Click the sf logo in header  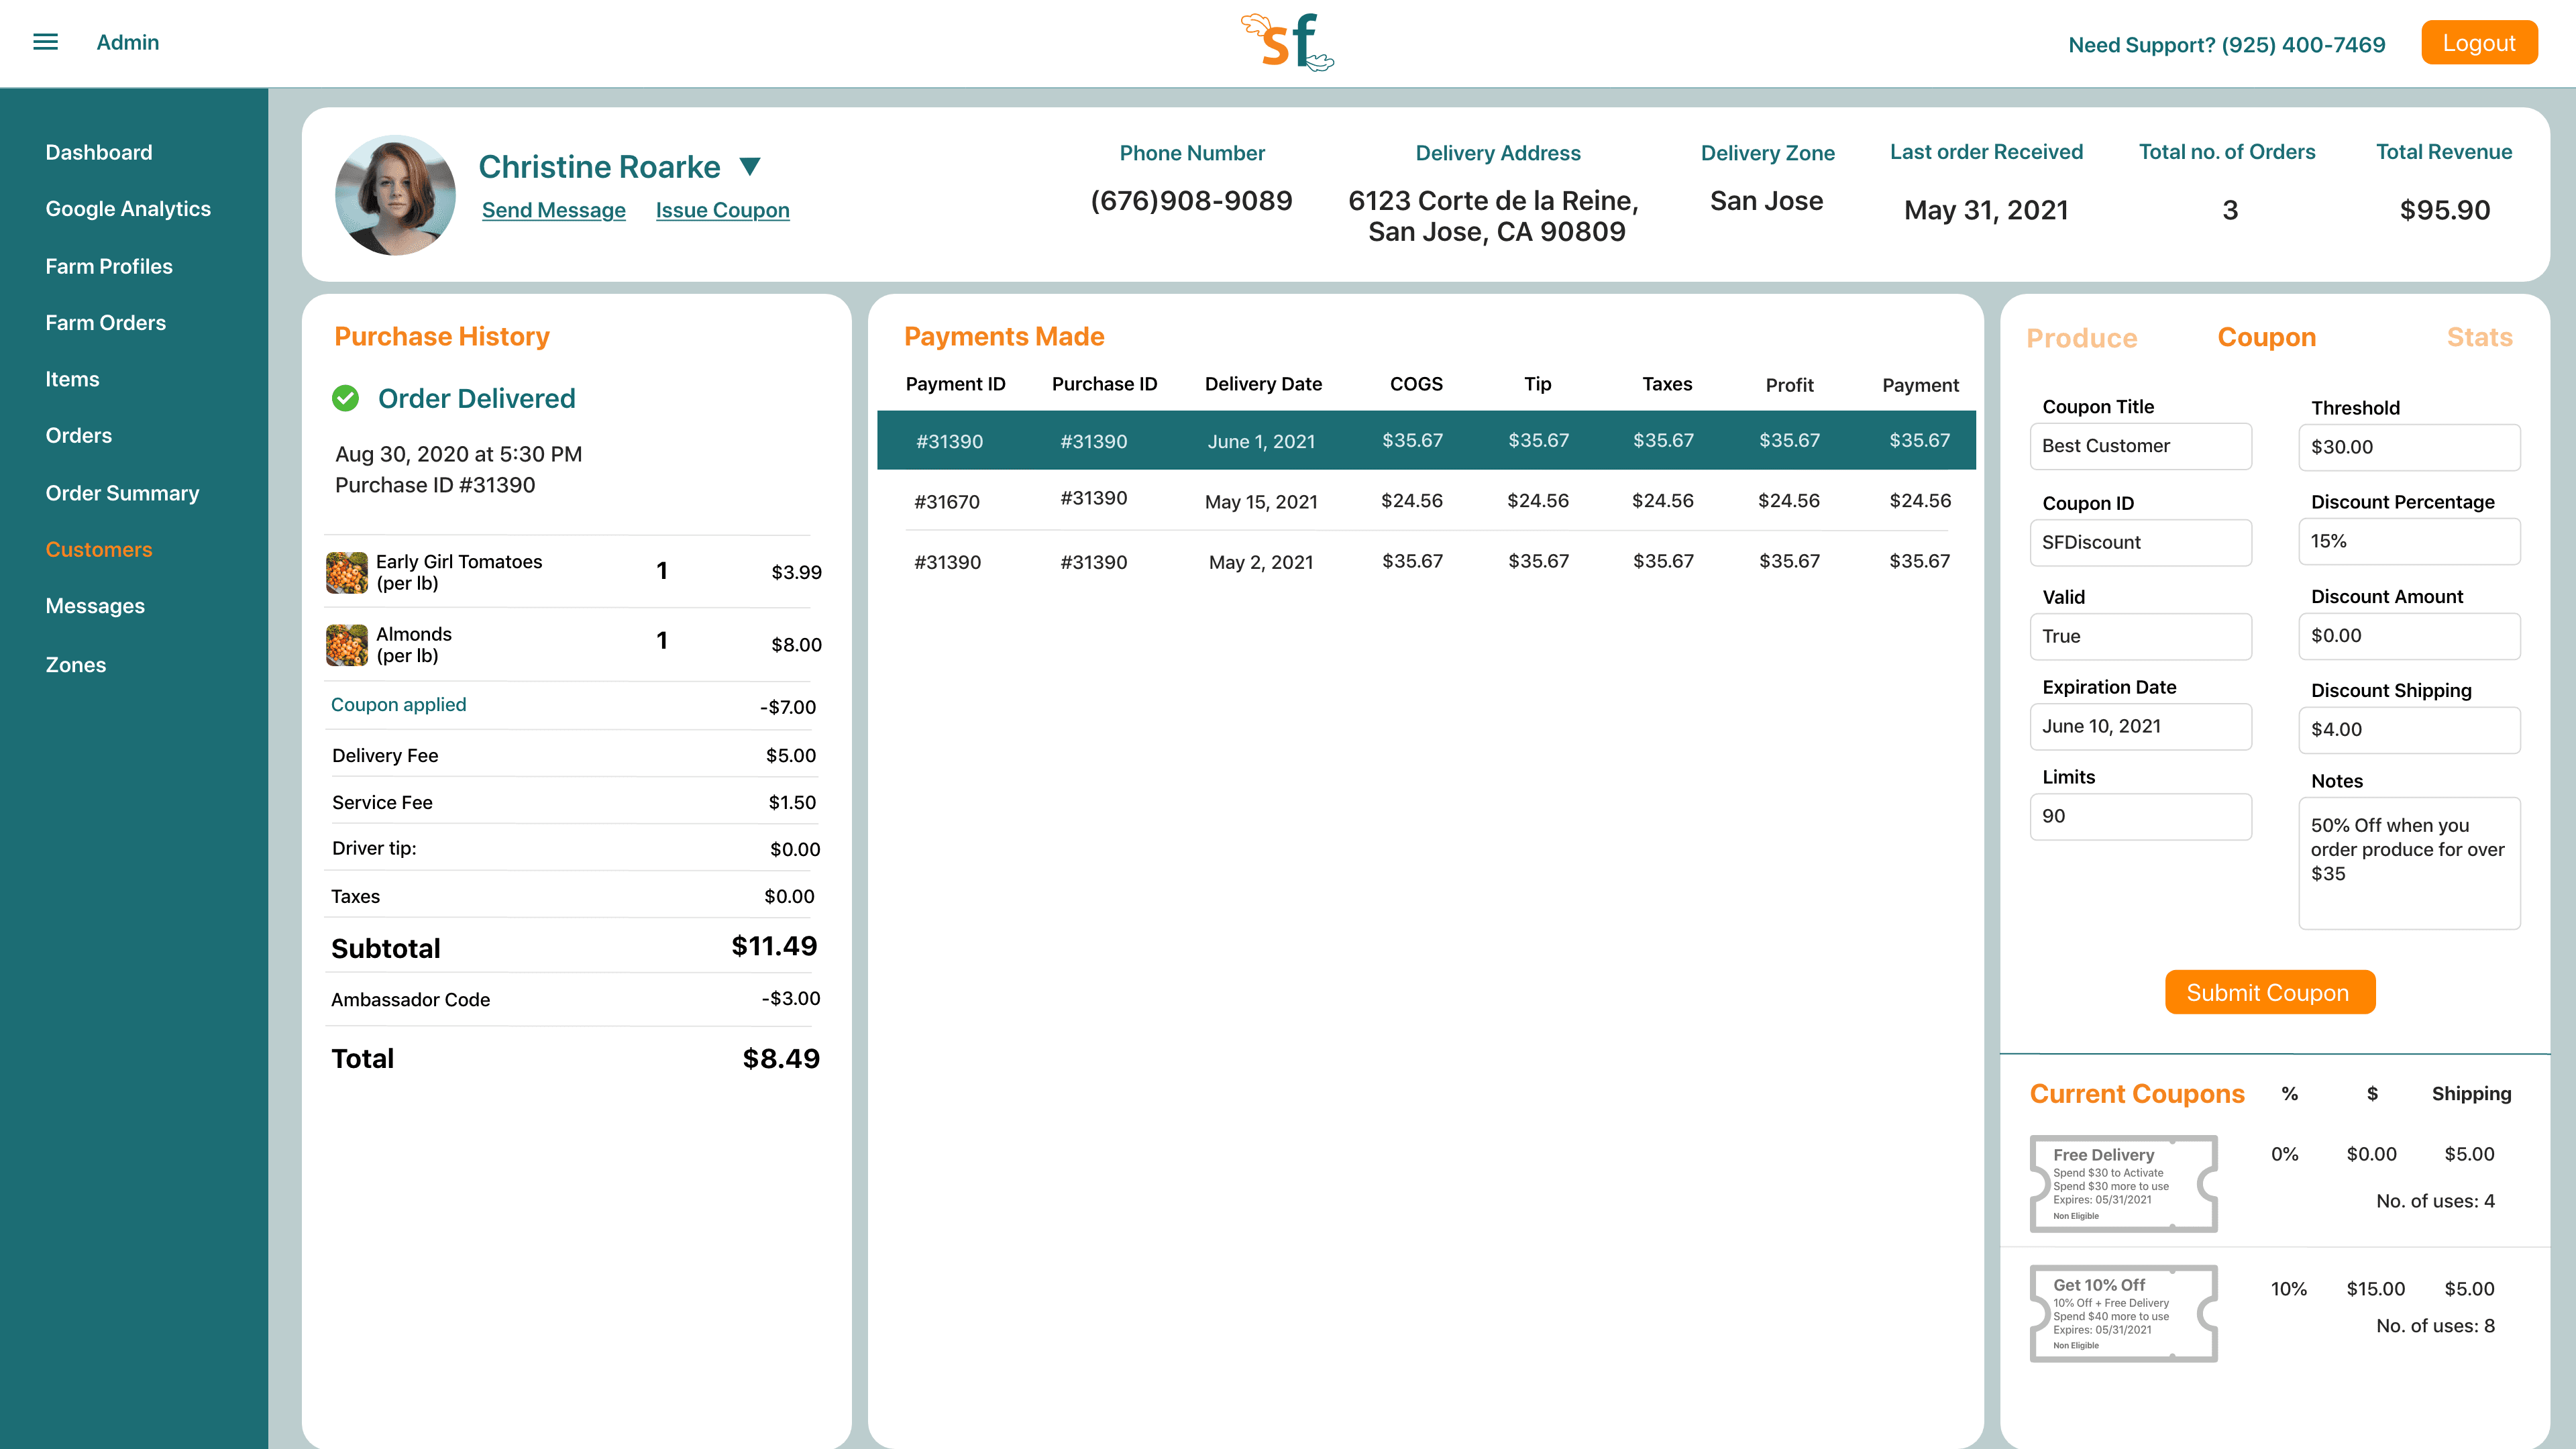pos(1287,42)
